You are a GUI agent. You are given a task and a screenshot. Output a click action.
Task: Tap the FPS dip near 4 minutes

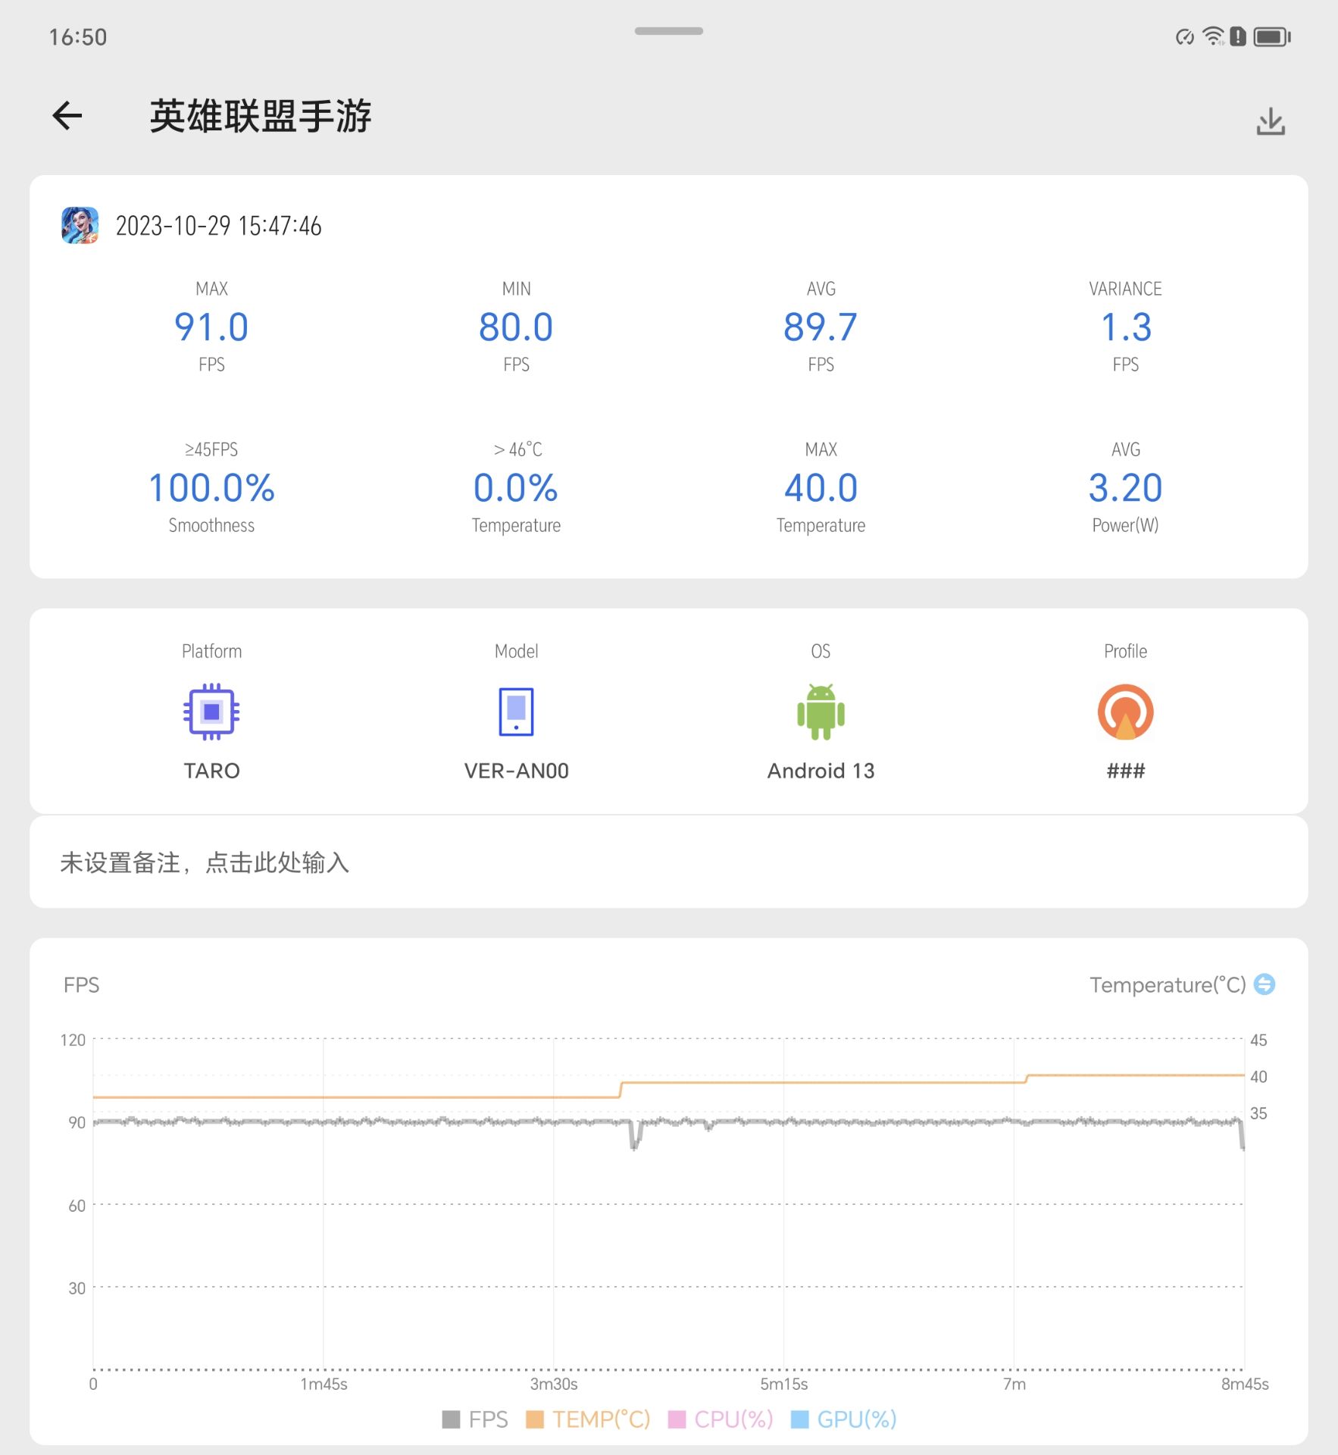(x=636, y=1136)
